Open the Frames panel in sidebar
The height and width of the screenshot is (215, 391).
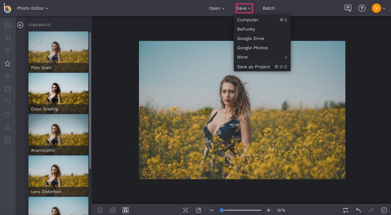pyautogui.click(x=7, y=89)
